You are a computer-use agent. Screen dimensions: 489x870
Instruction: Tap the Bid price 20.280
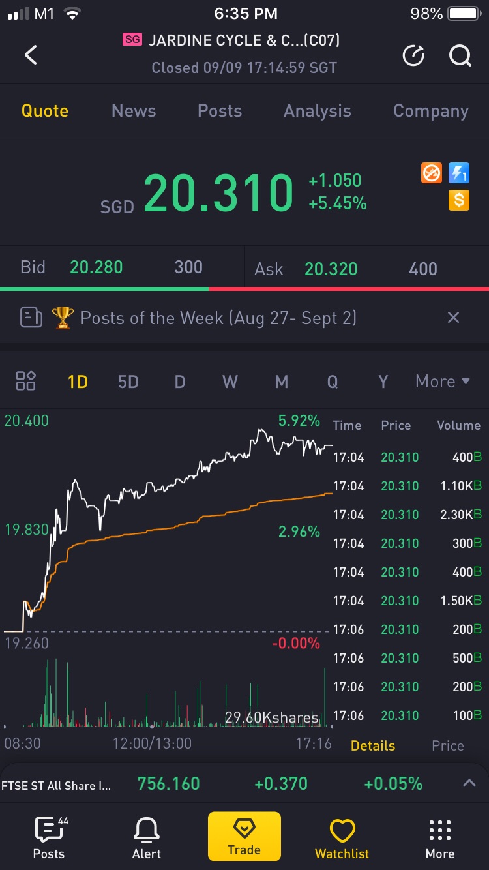click(96, 267)
